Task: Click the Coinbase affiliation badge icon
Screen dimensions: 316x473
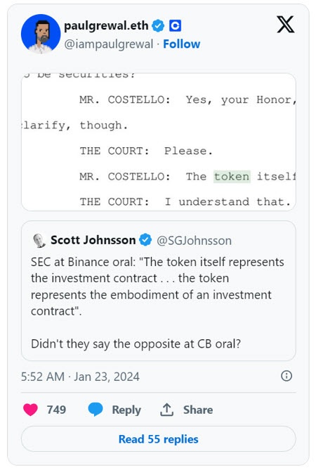Action: [x=175, y=25]
